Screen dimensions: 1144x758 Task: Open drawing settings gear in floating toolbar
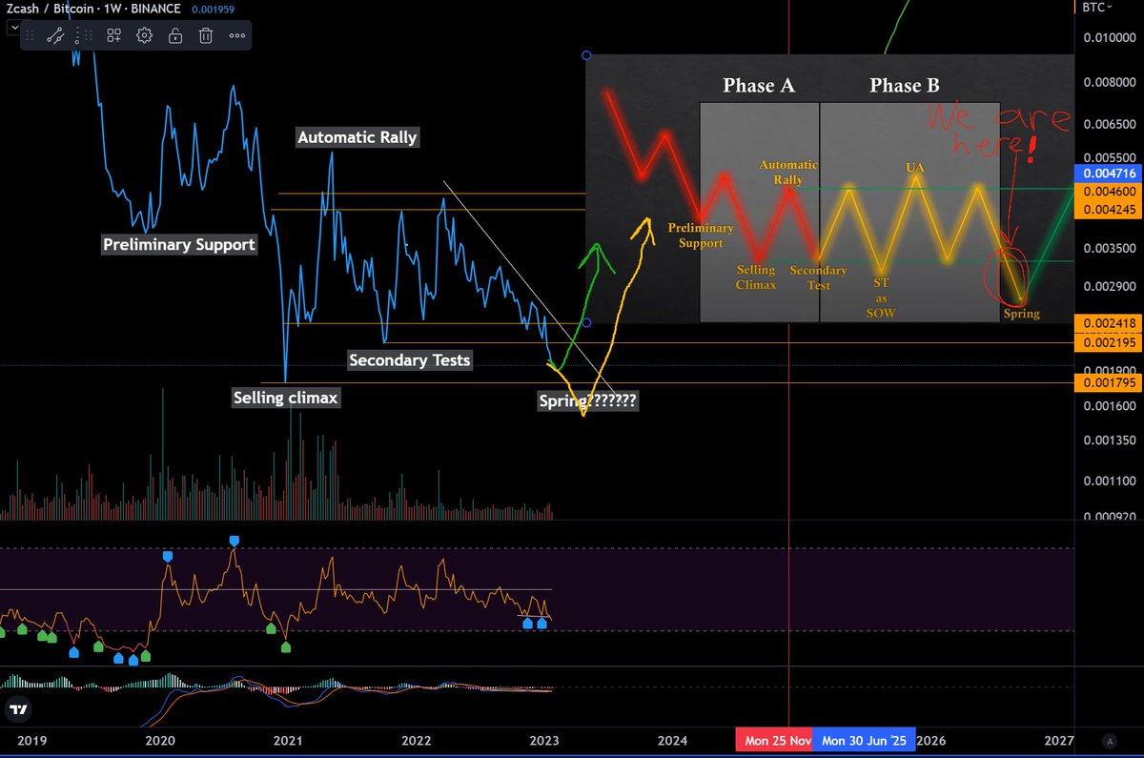click(x=144, y=36)
